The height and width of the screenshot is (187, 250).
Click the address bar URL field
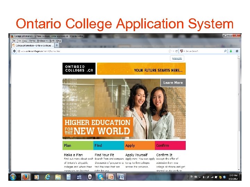(x=94, y=51)
